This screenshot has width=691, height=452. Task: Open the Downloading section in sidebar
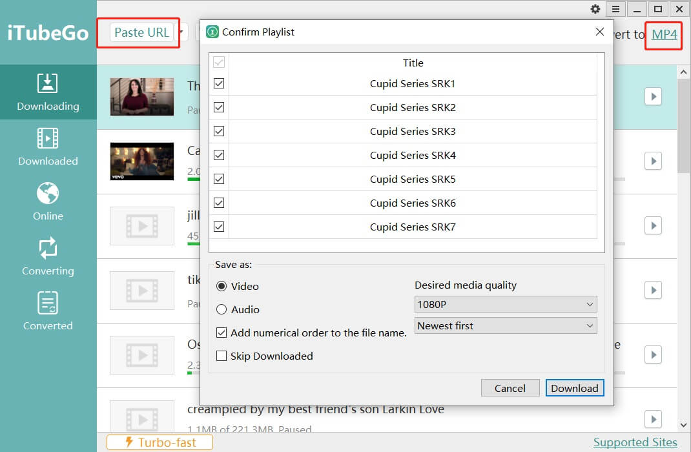[48, 92]
